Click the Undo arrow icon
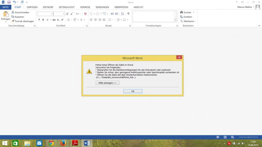The width and height of the screenshot is (262, 147). (15, 2)
